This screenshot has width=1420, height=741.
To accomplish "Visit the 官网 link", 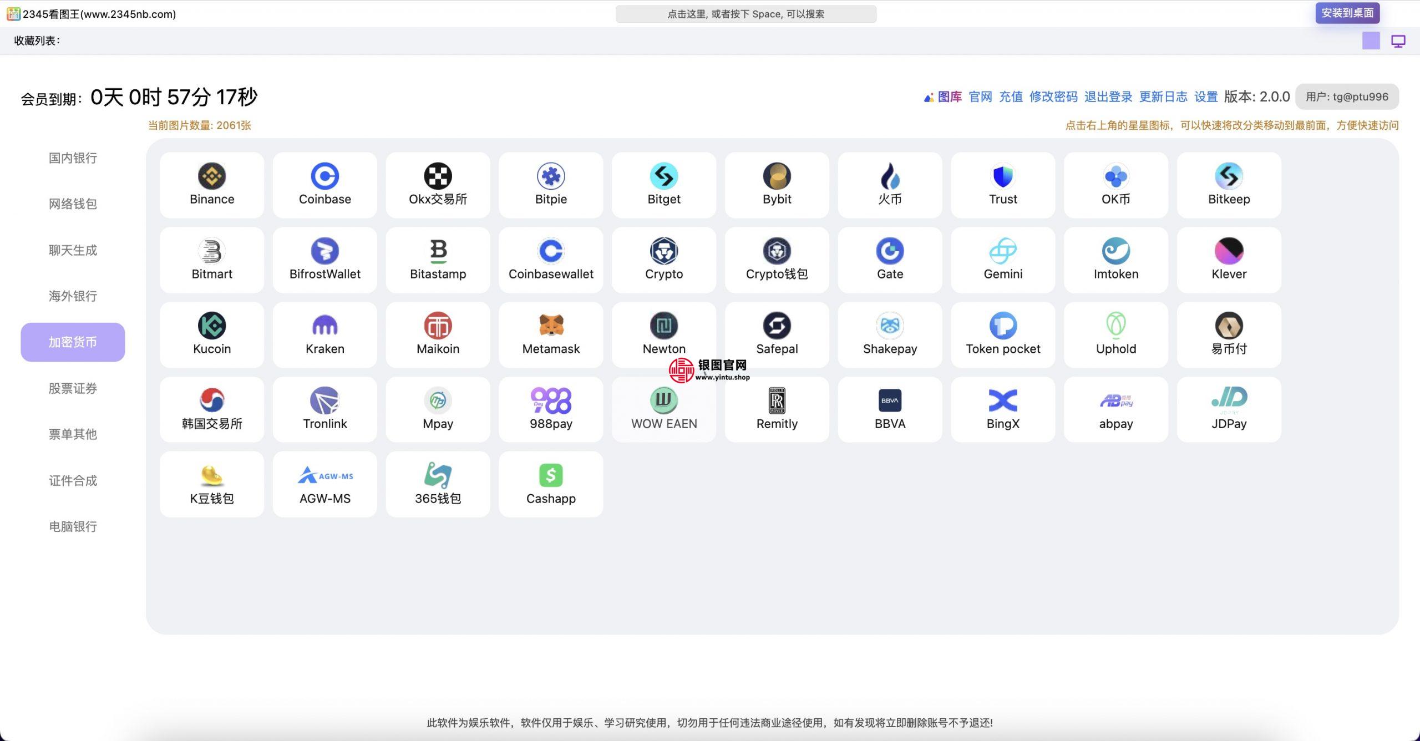I will point(980,97).
